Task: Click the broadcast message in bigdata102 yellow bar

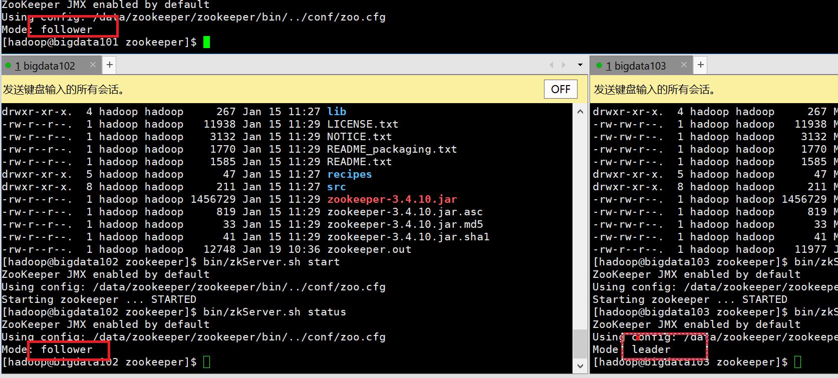Action: pos(64,90)
